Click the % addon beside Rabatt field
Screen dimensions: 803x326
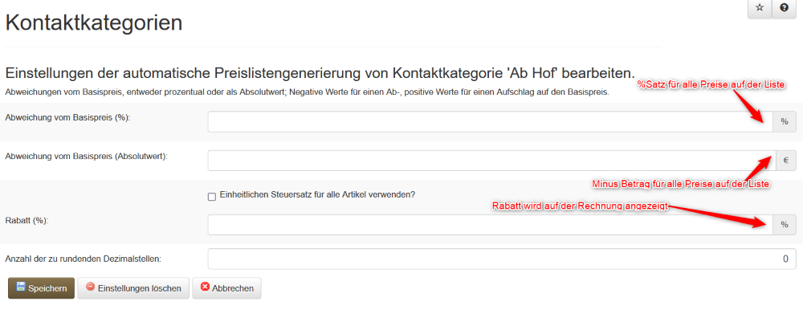pyautogui.click(x=785, y=225)
